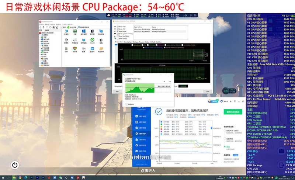Enable the Stress local disks checkbox
The height and width of the screenshot is (180, 295).
[x=118, y=36]
